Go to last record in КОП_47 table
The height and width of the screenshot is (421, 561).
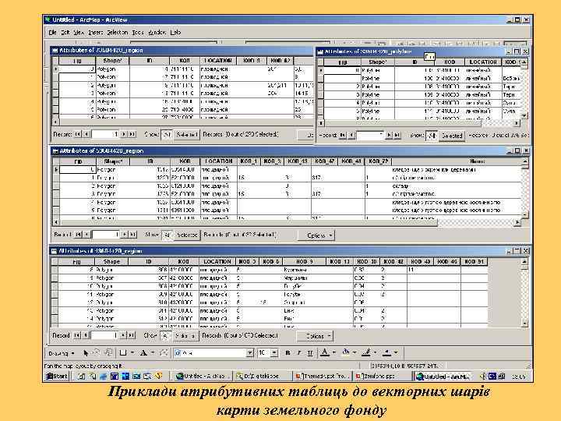(x=132, y=235)
